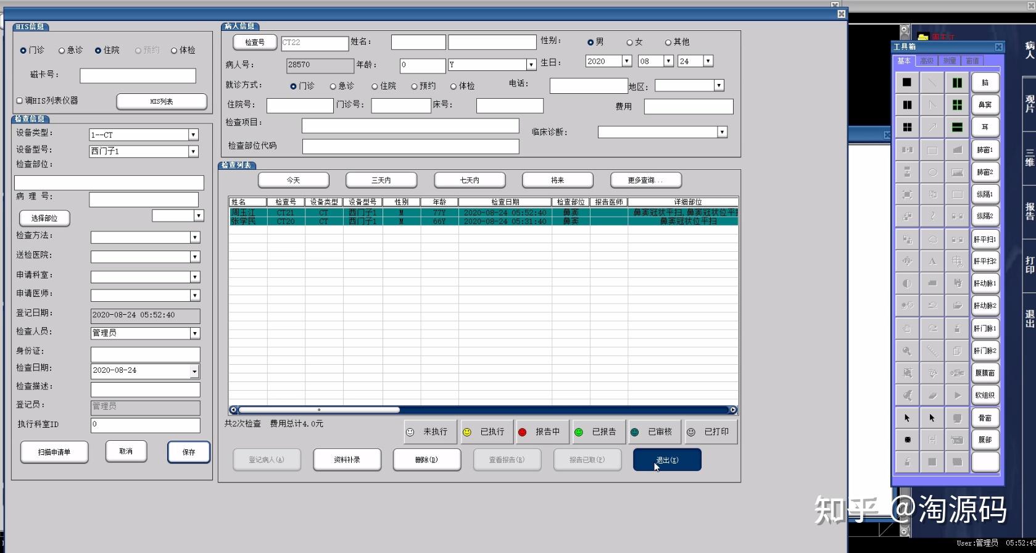The height and width of the screenshot is (553, 1036).
Task: Expand the 地区 dropdown
Action: point(719,85)
